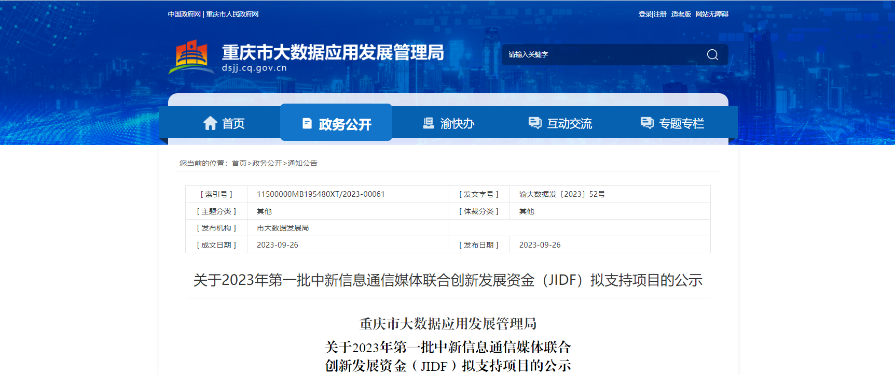Switch to 适老版 mode
This screenshot has width=895, height=375.
(681, 15)
